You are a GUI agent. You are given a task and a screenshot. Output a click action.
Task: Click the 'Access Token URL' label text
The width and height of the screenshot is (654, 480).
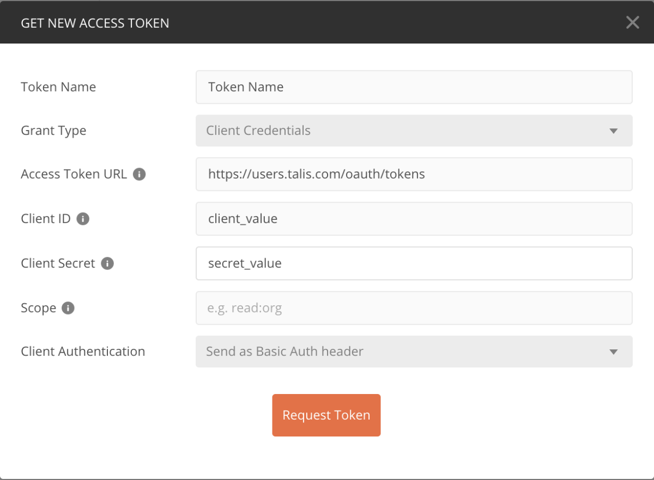pyautogui.click(x=74, y=175)
